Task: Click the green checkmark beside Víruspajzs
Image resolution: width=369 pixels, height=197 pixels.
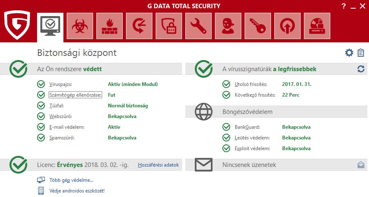Action: [41, 84]
